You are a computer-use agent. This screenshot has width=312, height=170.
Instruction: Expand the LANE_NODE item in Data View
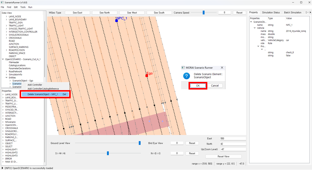tap(6, 17)
